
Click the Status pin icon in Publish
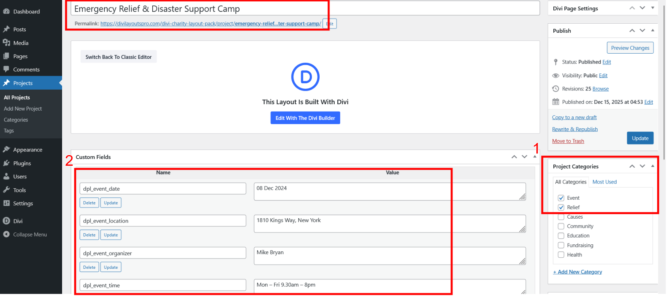(x=556, y=62)
